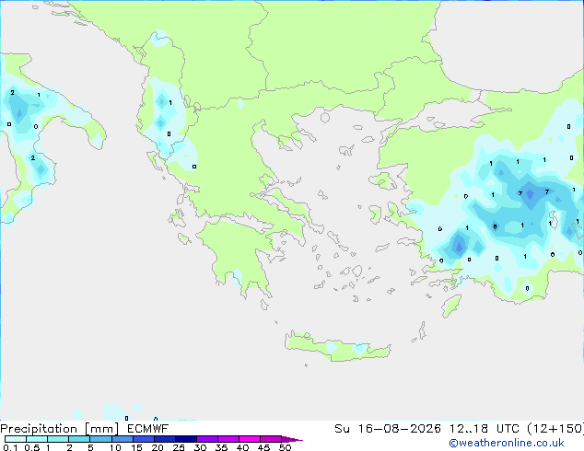584x451 pixels.
Task: Click the '12..18 UTC' time range
Action: coord(485,429)
